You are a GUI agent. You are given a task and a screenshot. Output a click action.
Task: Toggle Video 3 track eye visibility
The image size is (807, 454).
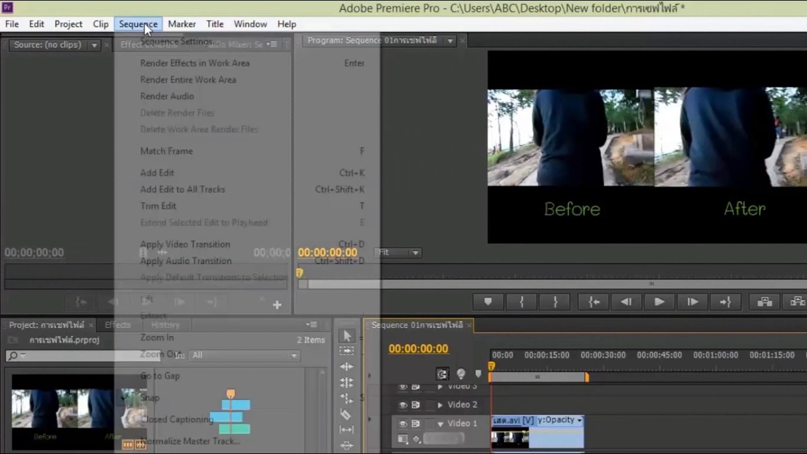[403, 387]
